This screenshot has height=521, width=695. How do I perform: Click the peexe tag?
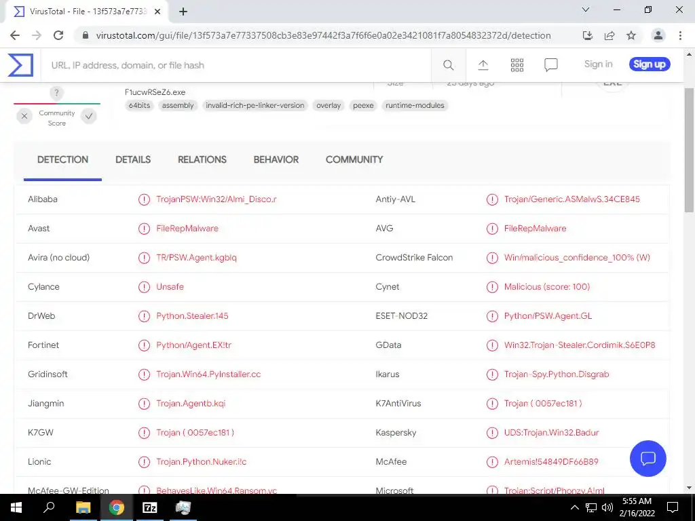[363, 105]
